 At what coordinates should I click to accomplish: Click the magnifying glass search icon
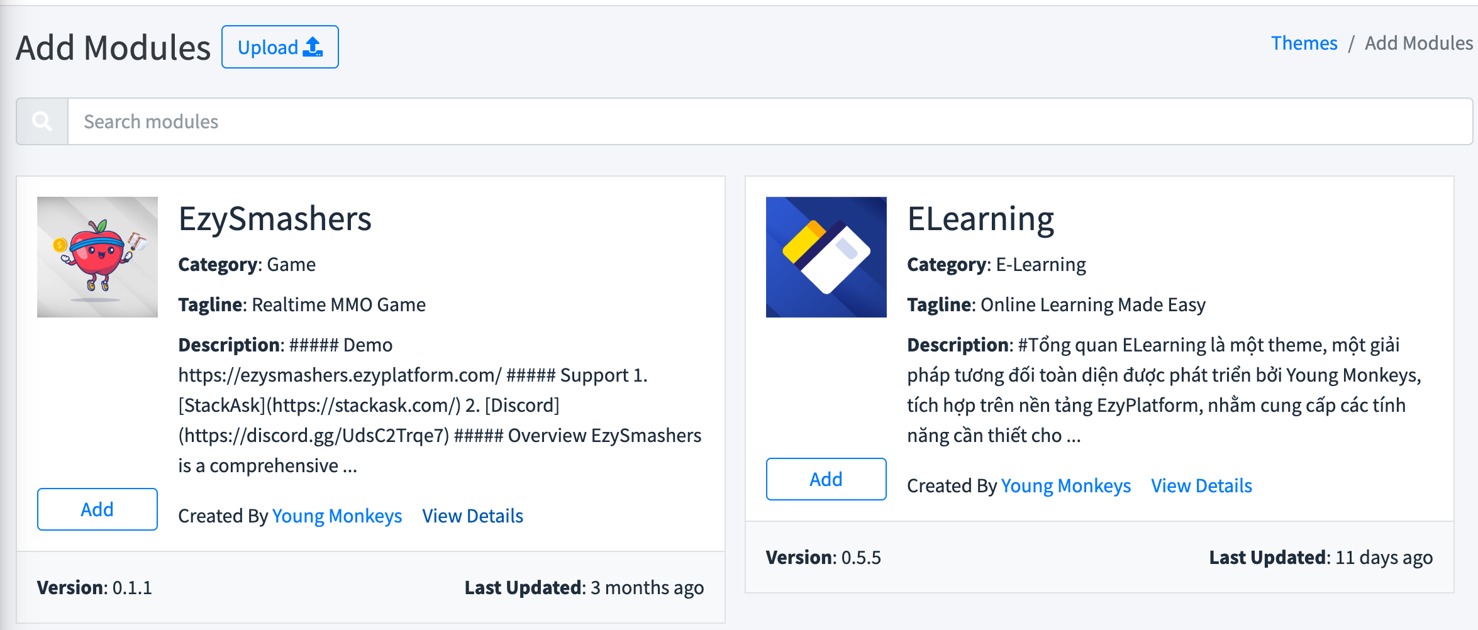pos(42,121)
